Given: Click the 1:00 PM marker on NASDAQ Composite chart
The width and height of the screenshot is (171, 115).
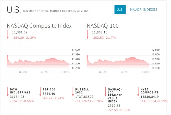Looking at the screenshot, I should 44,72.
